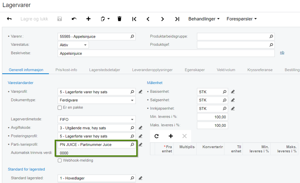The image size is (300, 183).
Task: Expand the Lagerverdimetode FIFO dropdown
Action: pyautogui.click(x=97, y=119)
